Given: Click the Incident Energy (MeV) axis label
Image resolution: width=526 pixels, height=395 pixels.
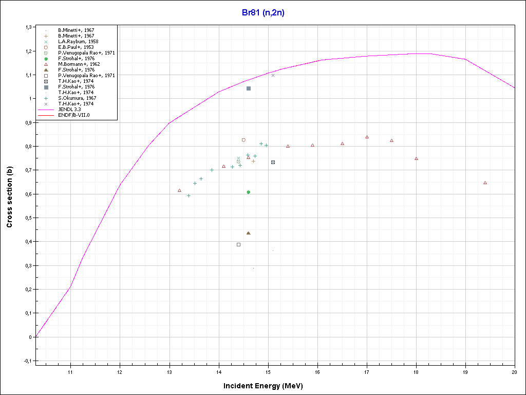Looking at the screenshot, I should [x=267, y=386].
